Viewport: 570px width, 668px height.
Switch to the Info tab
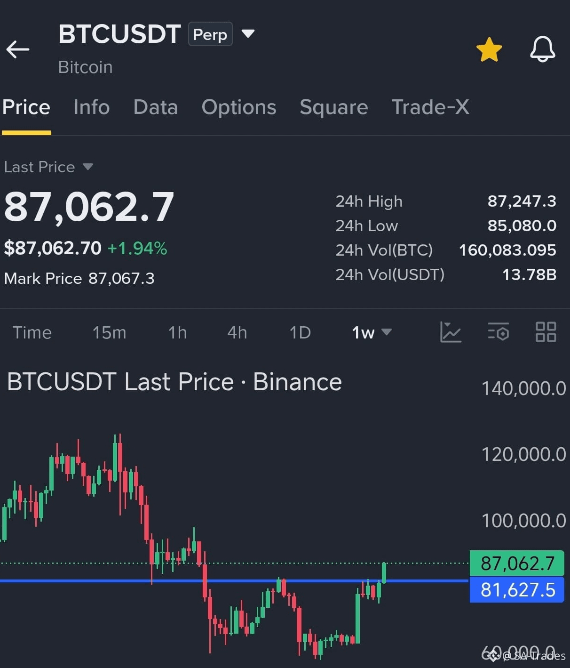(x=92, y=107)
